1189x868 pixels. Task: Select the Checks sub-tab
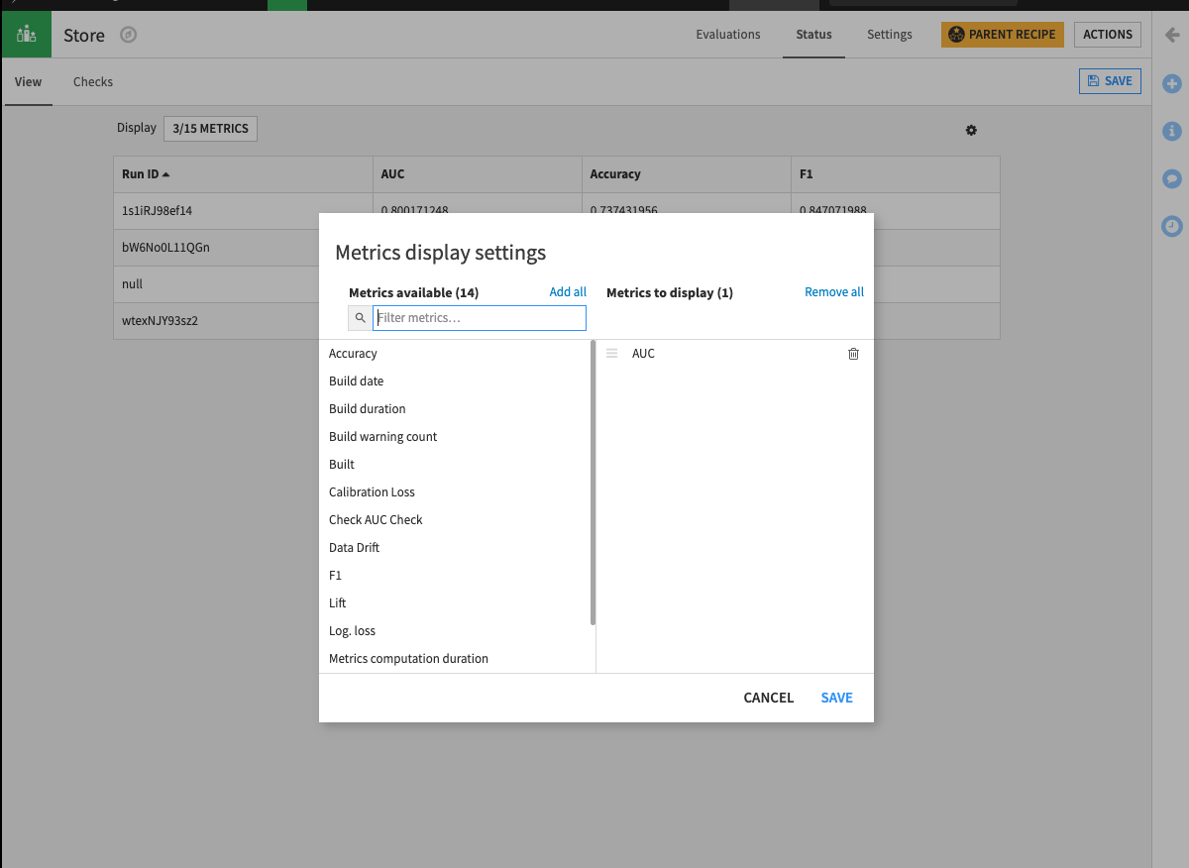[x=93, y=82]
